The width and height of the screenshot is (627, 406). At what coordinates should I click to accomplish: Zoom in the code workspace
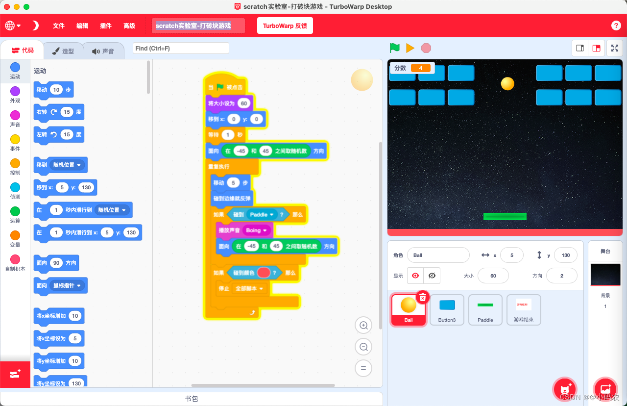click(363, 325)
